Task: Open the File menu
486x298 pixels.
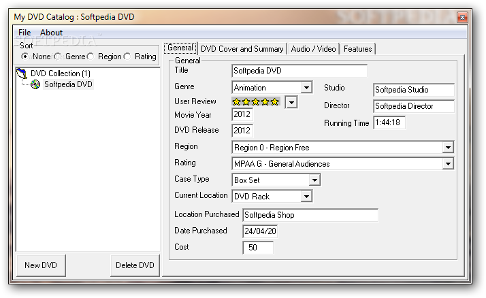Action: click(25, 33)
